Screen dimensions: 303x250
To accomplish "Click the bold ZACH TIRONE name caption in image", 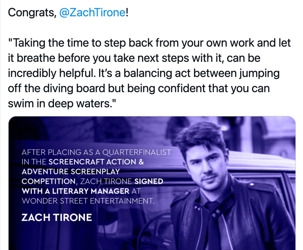I will [x=57, y=217].
